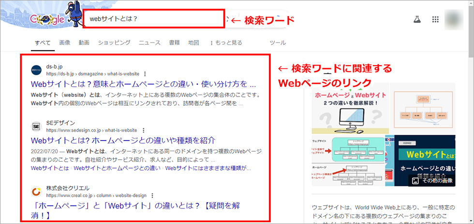Open the ツール options

[278, 43]
